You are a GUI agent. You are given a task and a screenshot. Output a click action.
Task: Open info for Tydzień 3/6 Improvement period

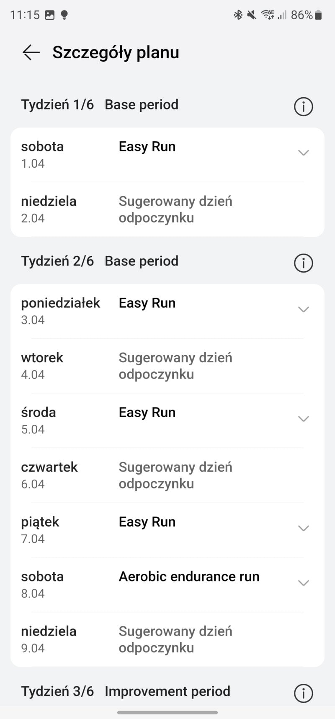click(x=303, y=693)
